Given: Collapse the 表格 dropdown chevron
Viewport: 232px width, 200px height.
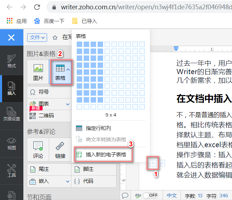Looking at the screenshot, I should [68, 69].
